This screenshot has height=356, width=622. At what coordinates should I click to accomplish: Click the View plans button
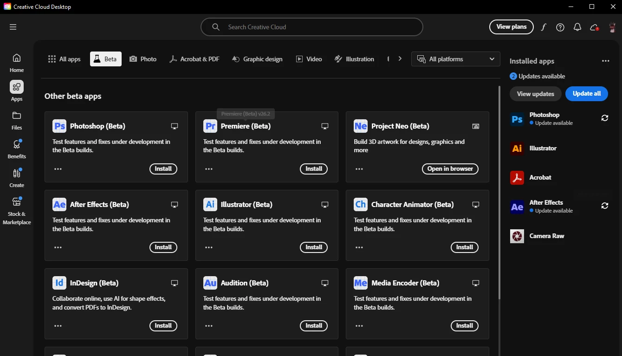pyautogui.click(x=512, y=27)
